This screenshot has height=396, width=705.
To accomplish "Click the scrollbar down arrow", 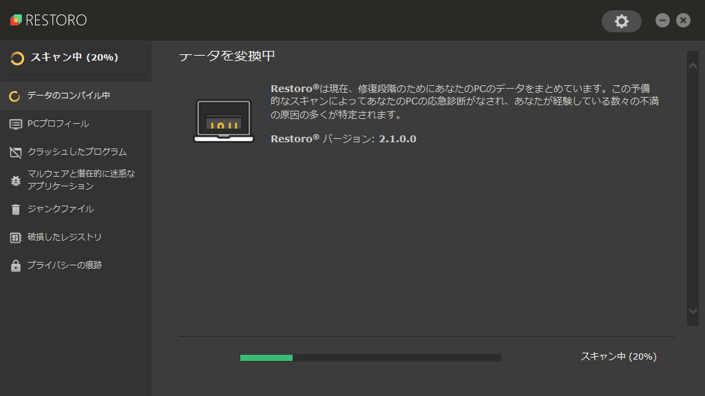I will pyautogui.click(x=693, y=311).
